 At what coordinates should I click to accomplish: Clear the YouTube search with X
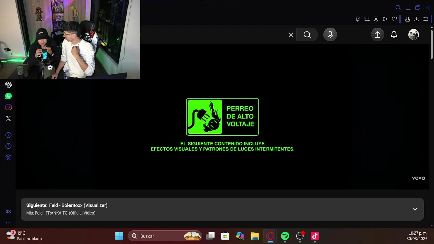click(291, 35)
